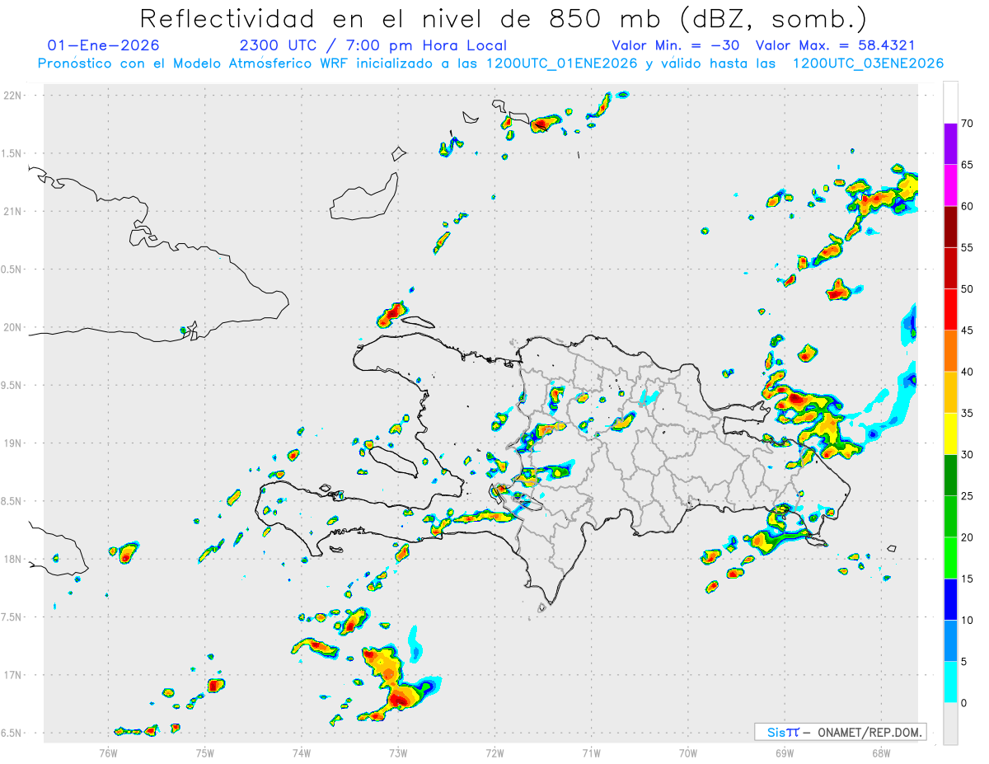This screenshot has height=764, width=989.
Task: Select the yellow 30–35 dBZ color segment
Action: (x=950, y=434)
